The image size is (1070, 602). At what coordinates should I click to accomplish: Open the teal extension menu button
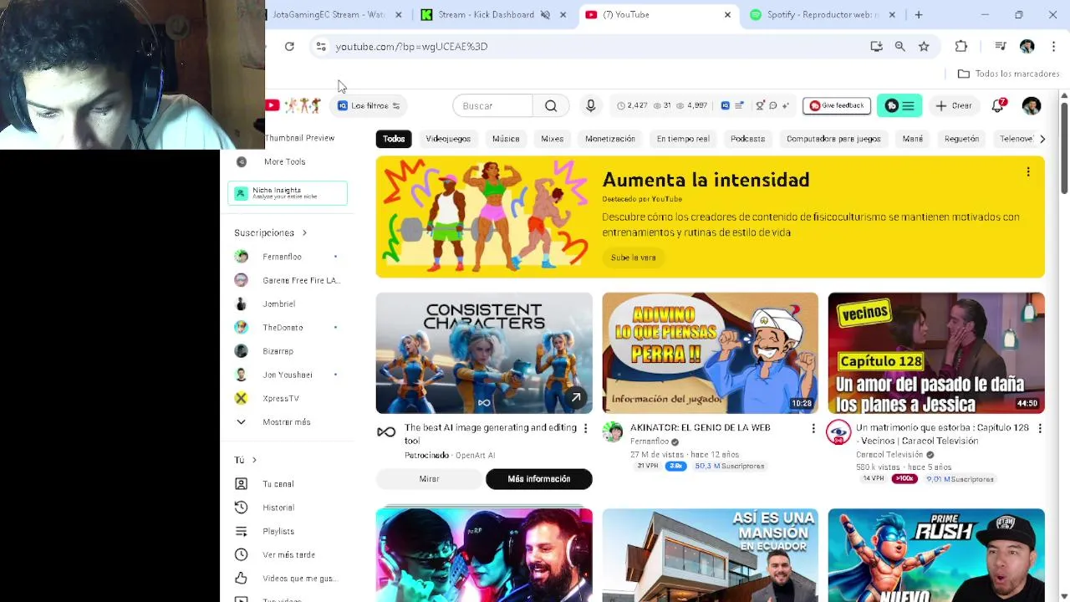[899, 105]
